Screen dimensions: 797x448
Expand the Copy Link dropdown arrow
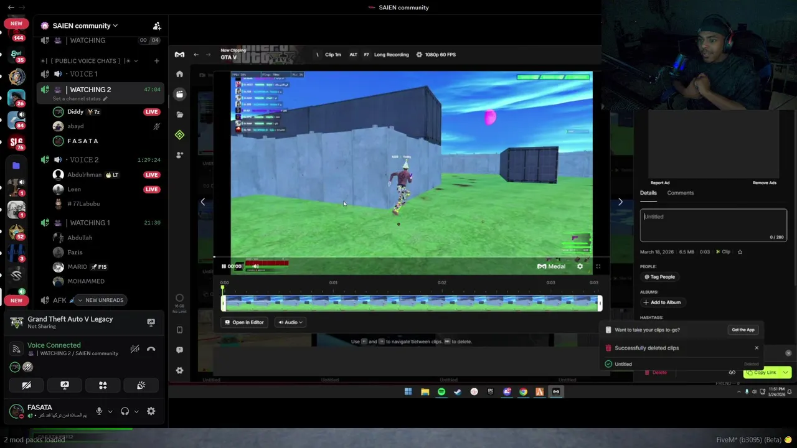coord(786,372)
